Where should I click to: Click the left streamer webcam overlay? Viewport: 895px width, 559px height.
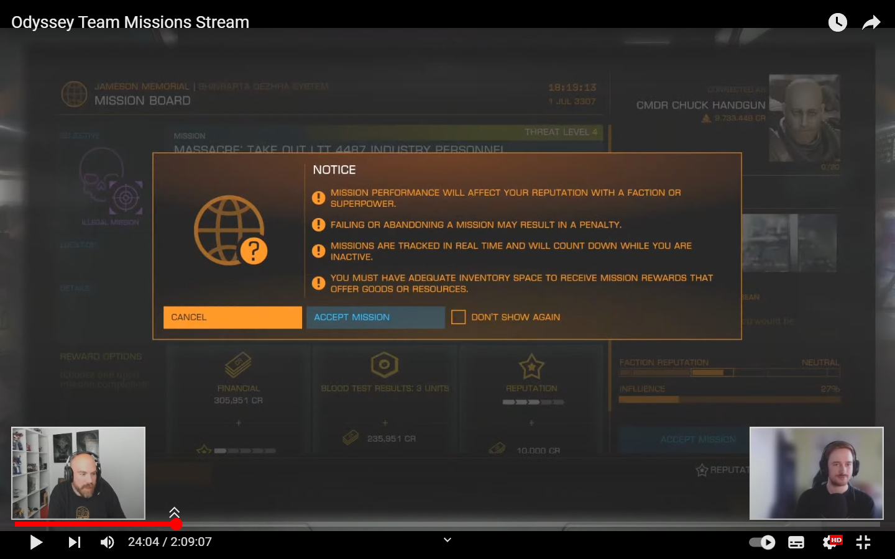point(78,473)
